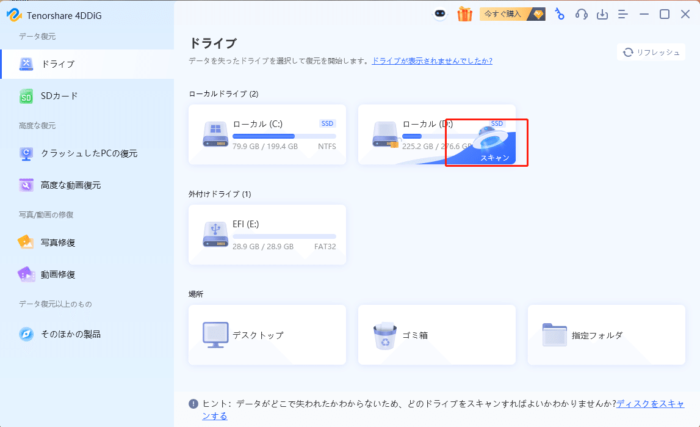Click the ローカル (D:) drive name
Screen dimensions: 700x427
[428, 124]
